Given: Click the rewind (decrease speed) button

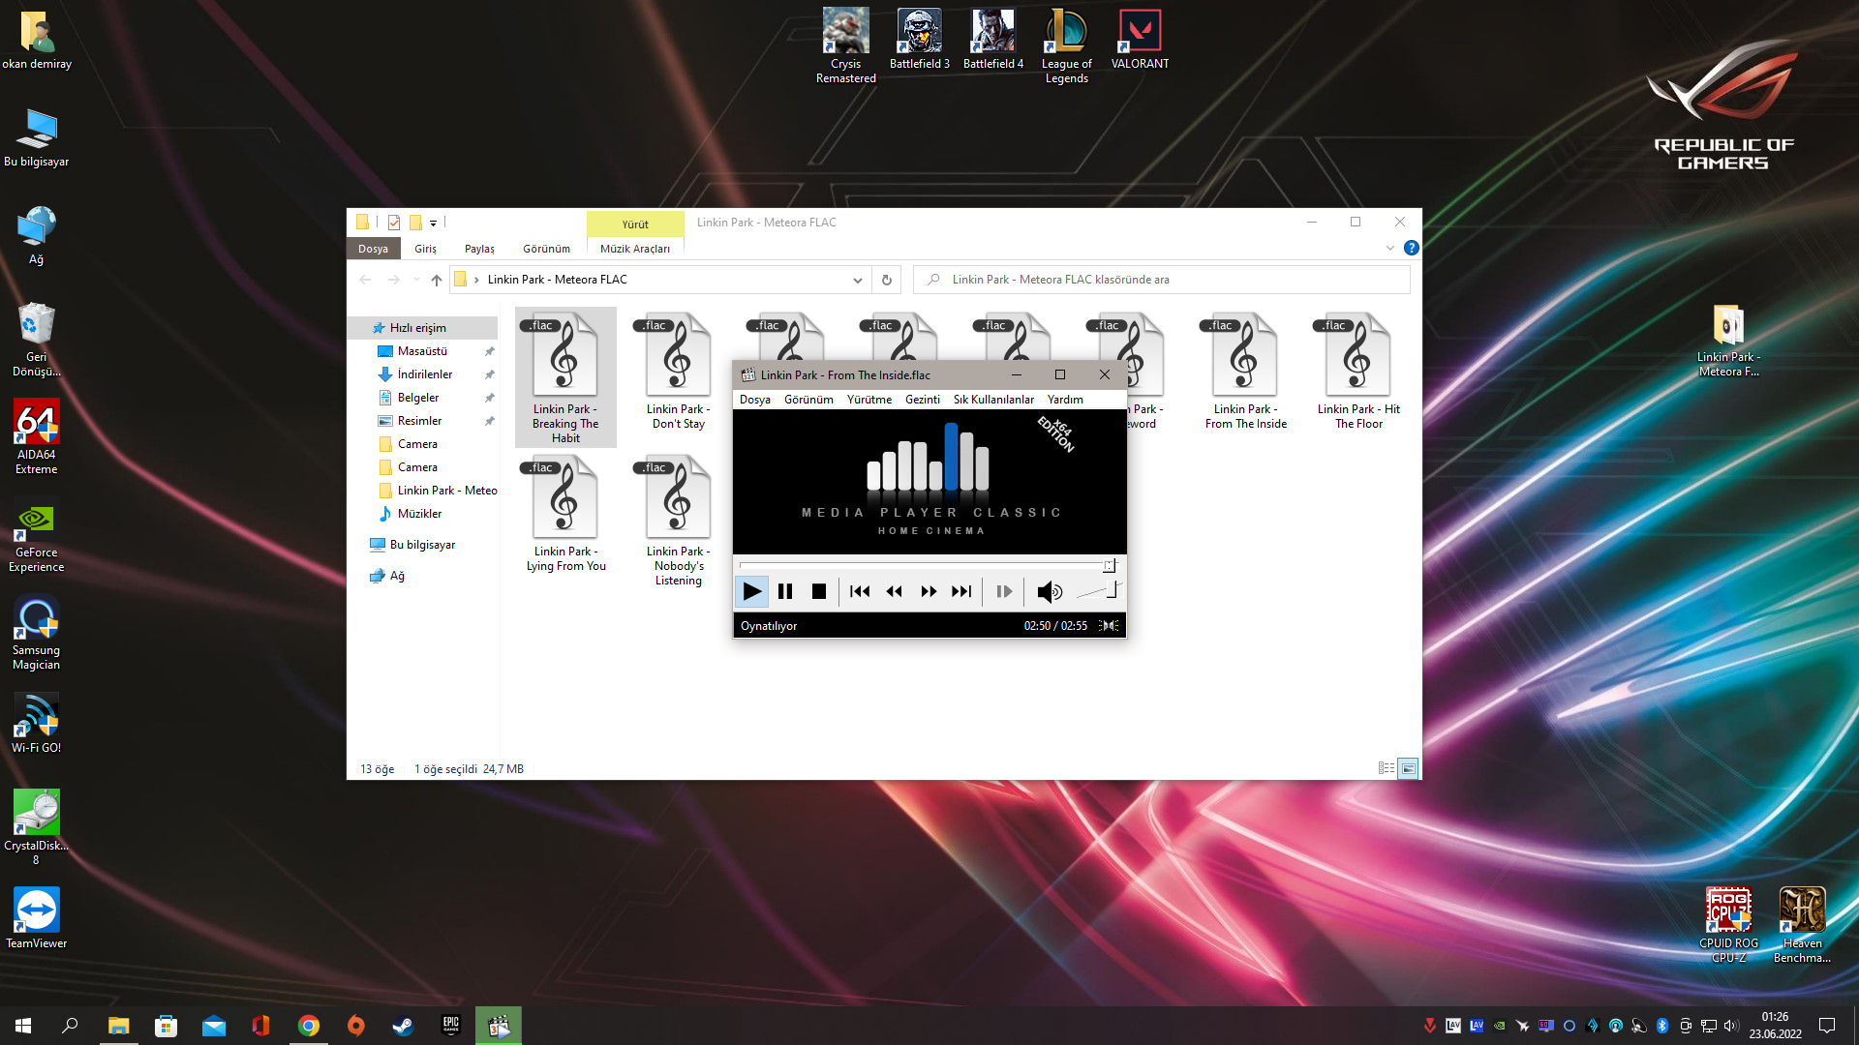Looking at the screenshot, I should (894, 591).
